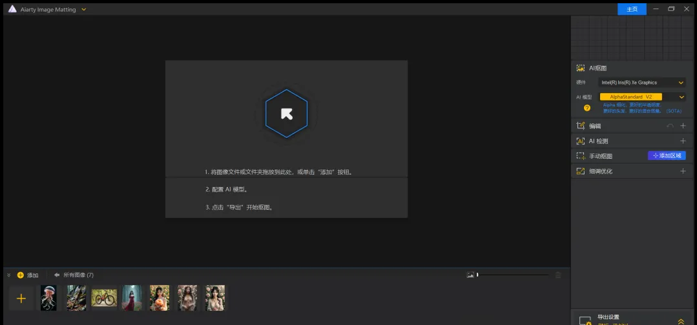Click the blue 主页 home button
This screenshot has height=325, width=697.
pyautogui.click(x=632, y=9)
